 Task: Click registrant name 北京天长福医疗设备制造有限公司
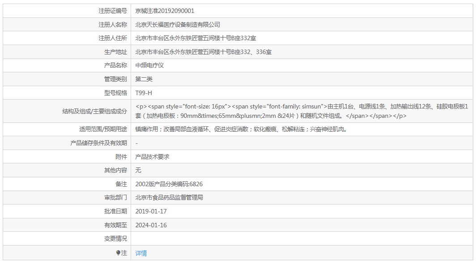(178, 25)
